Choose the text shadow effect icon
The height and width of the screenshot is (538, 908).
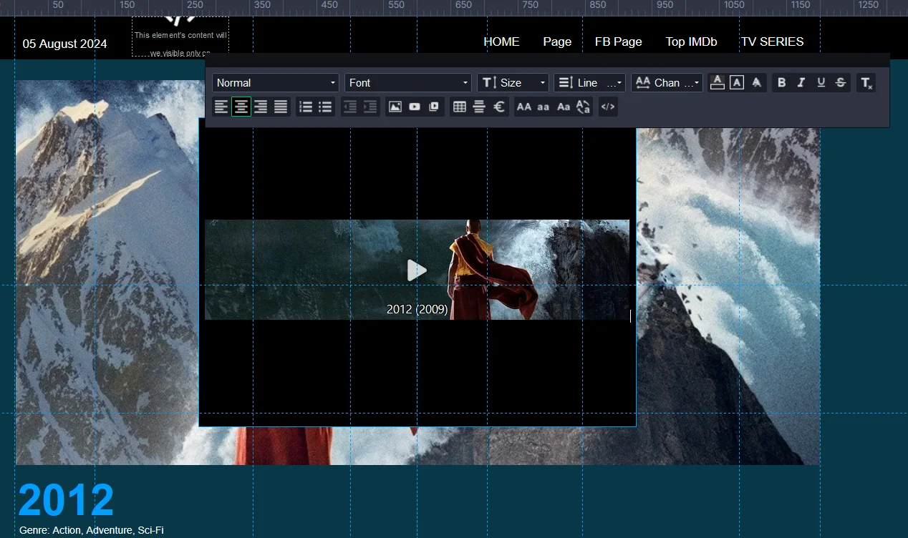(x=756, y=83)
